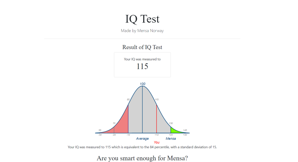Click the 70 label on the curve
This screenshot has width=298, height=162.
coord(114,123)
